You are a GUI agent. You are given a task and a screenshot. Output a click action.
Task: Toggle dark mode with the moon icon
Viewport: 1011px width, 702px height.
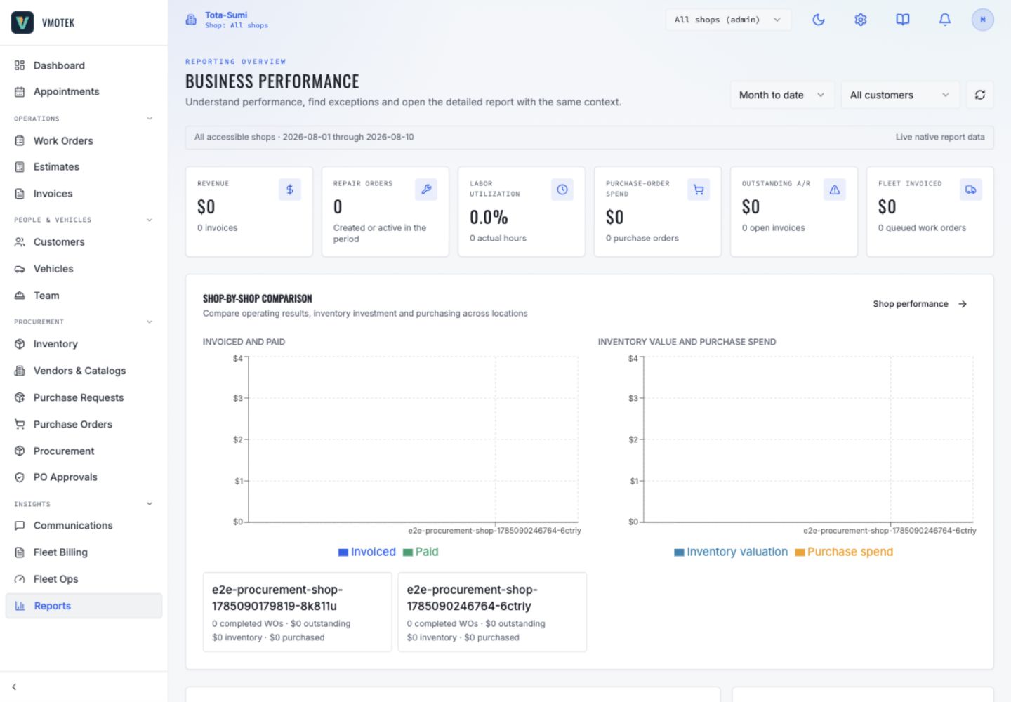pos(819,20)
